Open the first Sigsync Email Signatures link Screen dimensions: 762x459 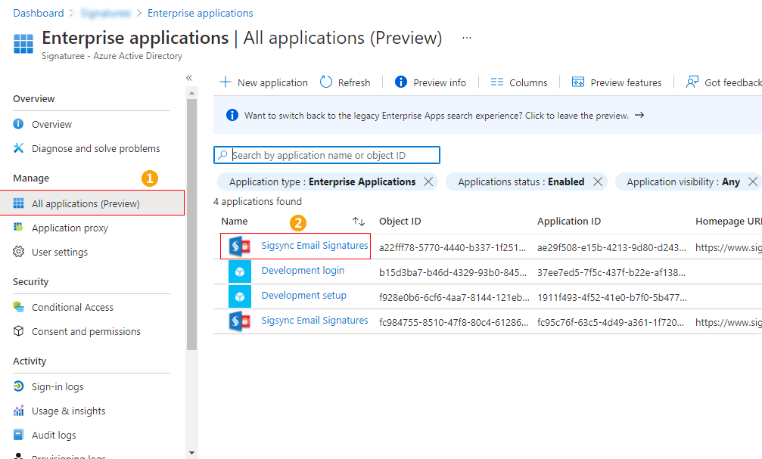coord(315,246)
